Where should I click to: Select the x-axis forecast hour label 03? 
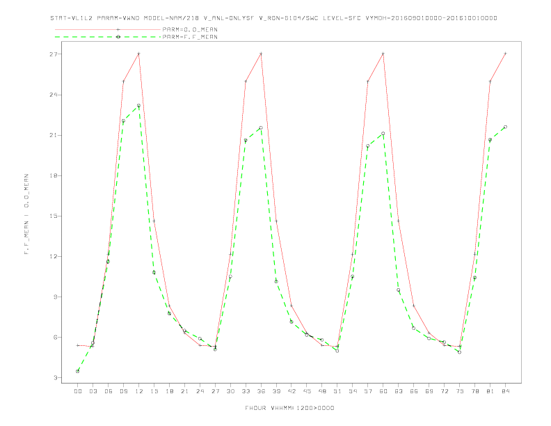pos(93,391)
